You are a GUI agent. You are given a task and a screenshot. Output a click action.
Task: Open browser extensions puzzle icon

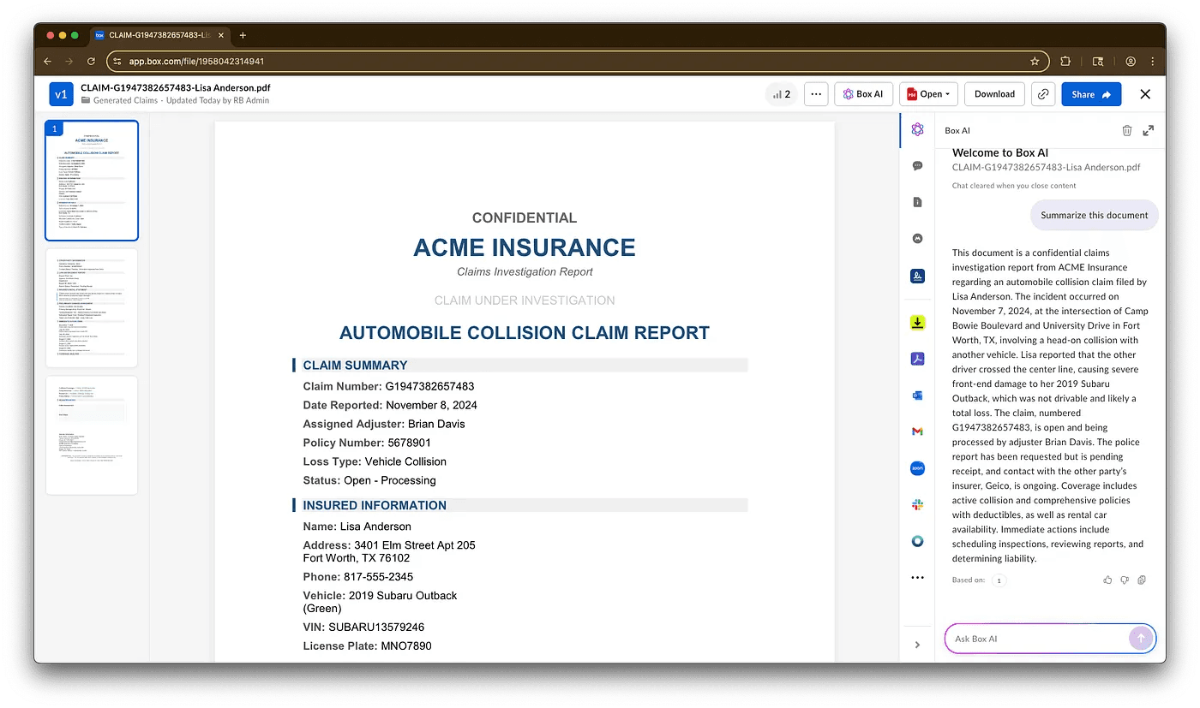[x=1065, y=62]
